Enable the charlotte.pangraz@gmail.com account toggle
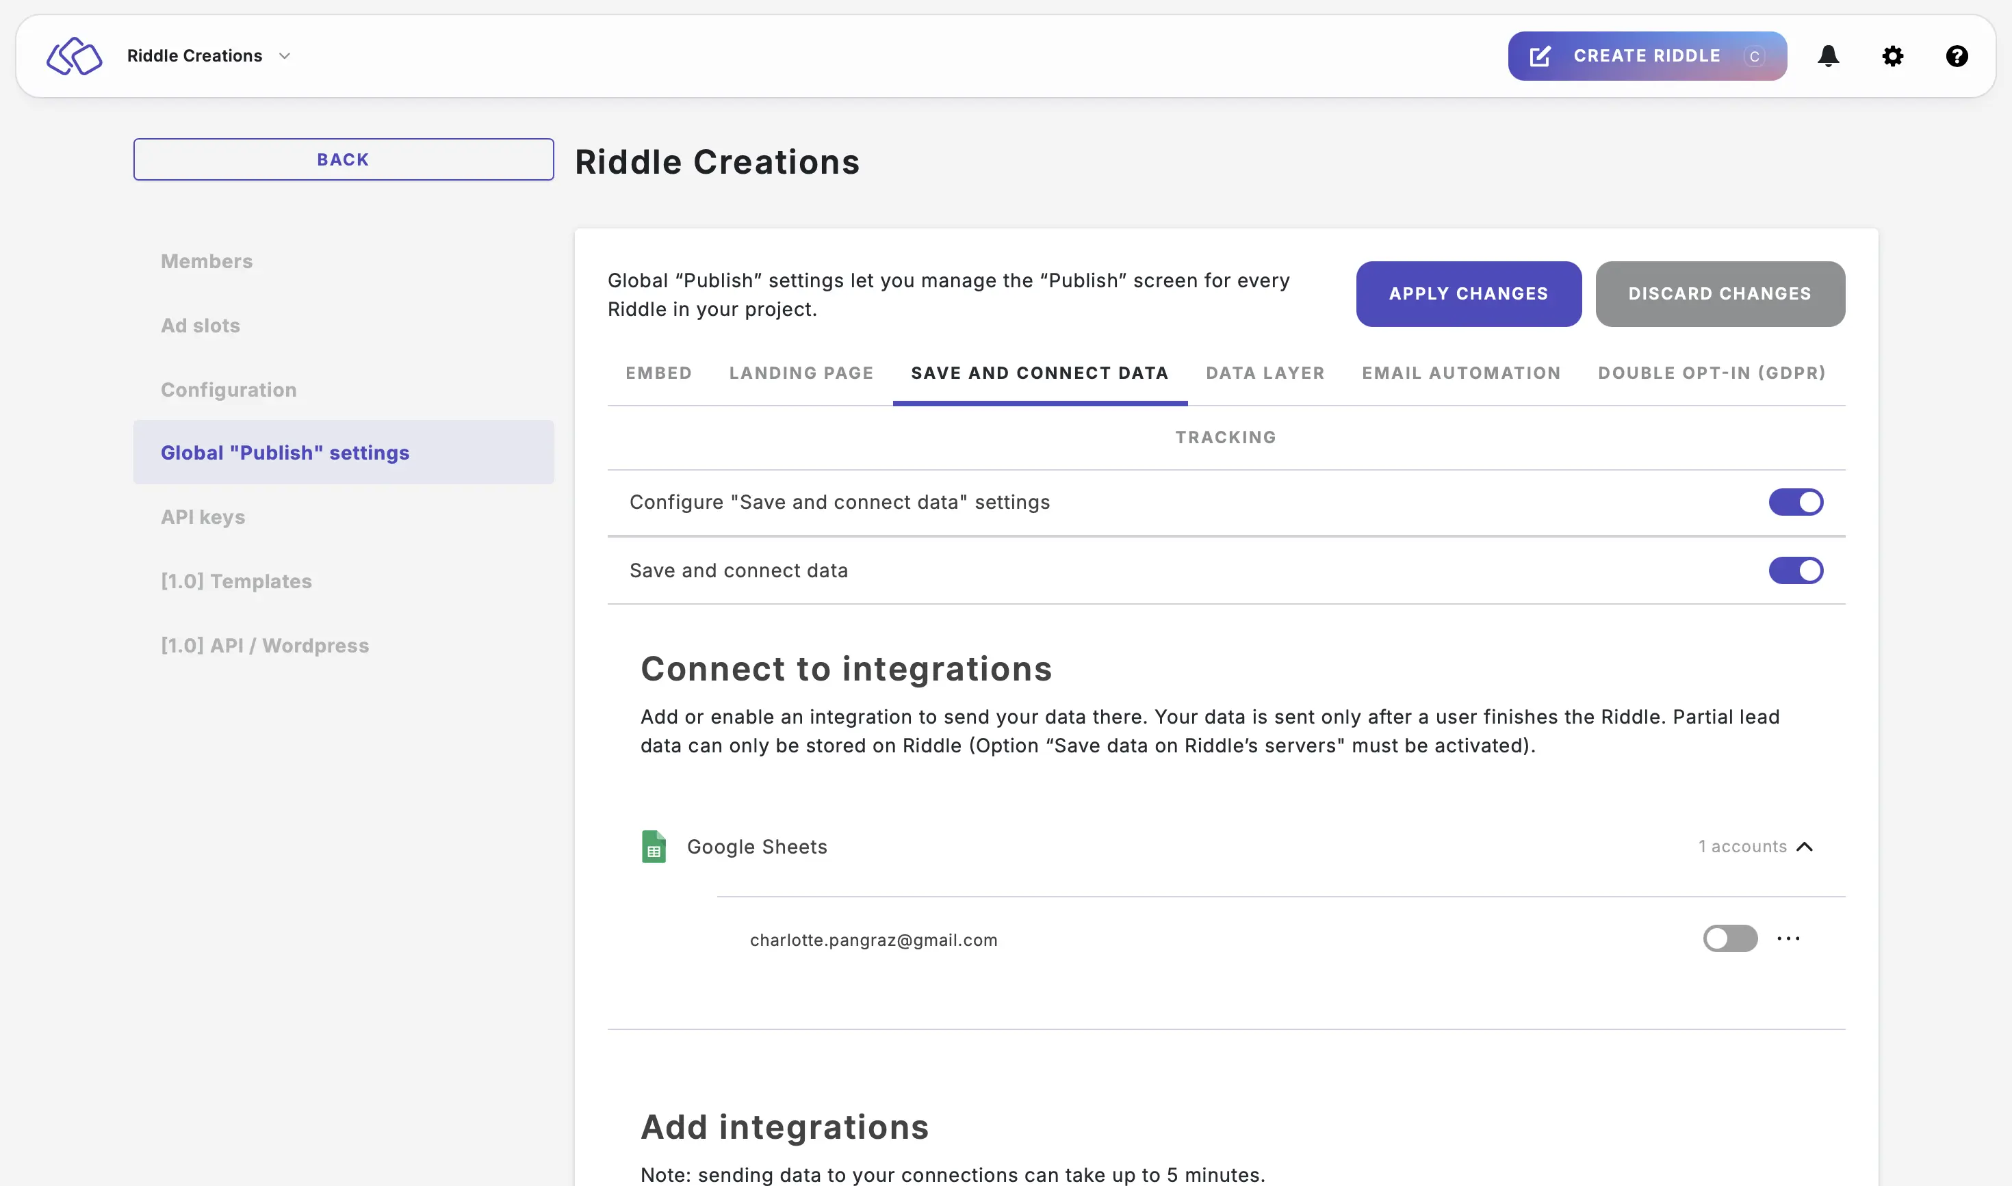This screenshot has width=2012, height=1186. [x=1730, y=938]
